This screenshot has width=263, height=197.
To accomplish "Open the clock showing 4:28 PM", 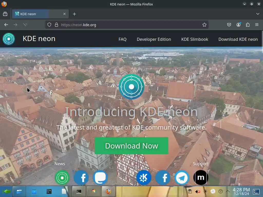I will [241, 191].
